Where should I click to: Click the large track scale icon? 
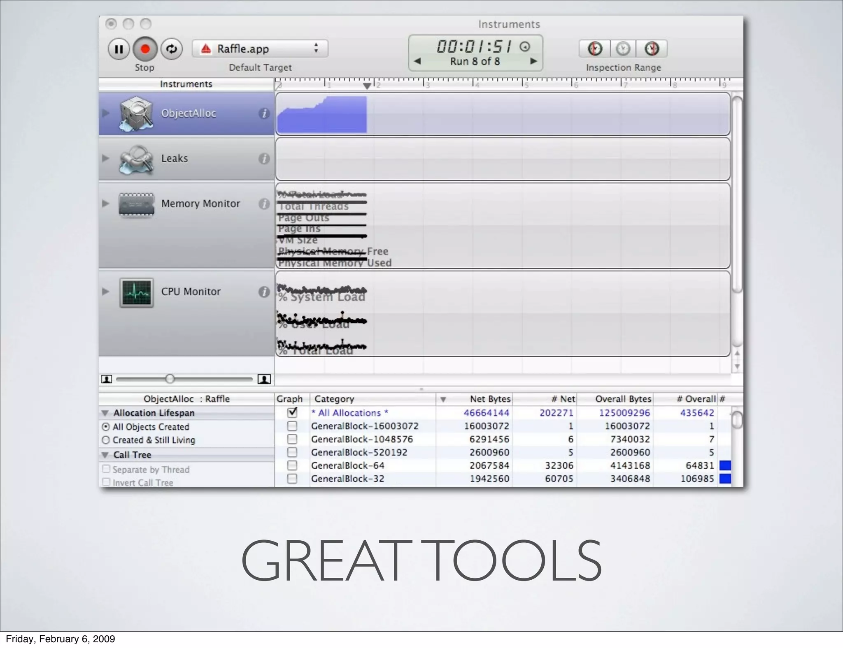[x=264, y=379]
